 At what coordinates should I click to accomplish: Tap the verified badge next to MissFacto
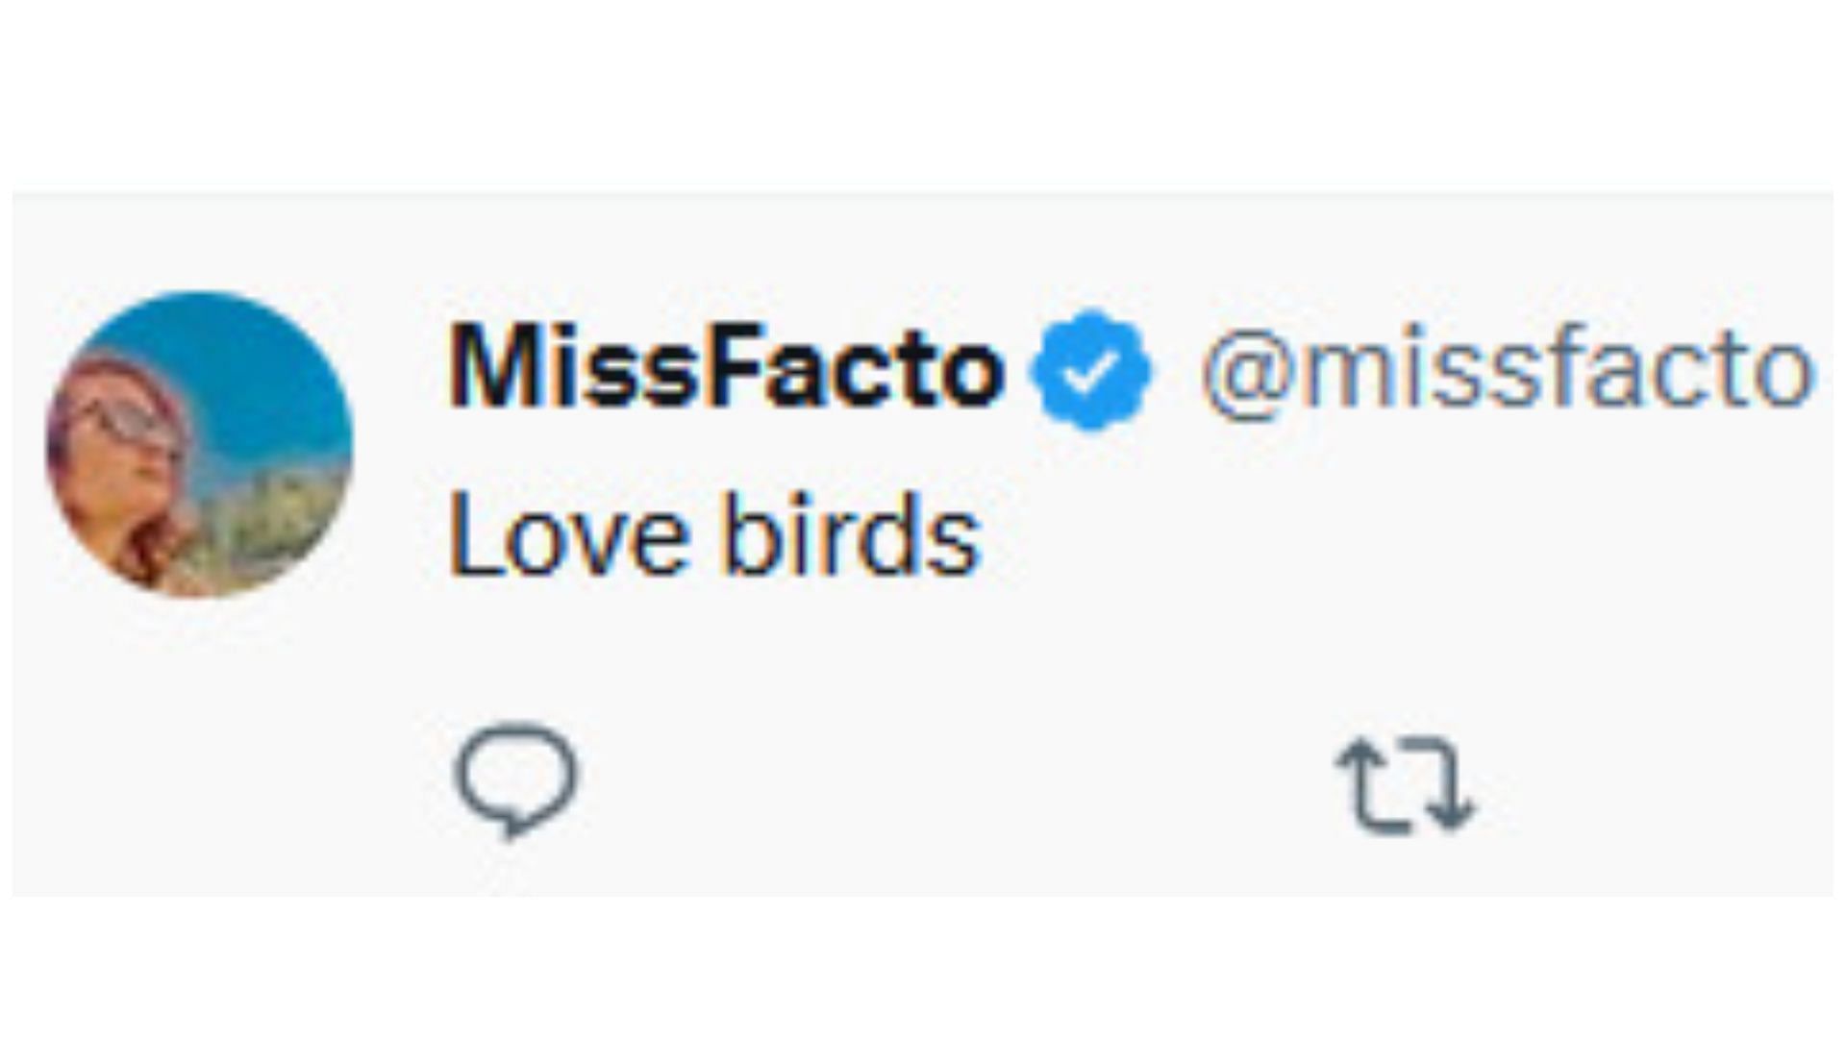1089,370
